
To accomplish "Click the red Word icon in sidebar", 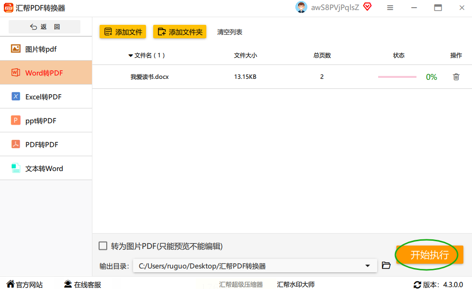I will point(16,73).
